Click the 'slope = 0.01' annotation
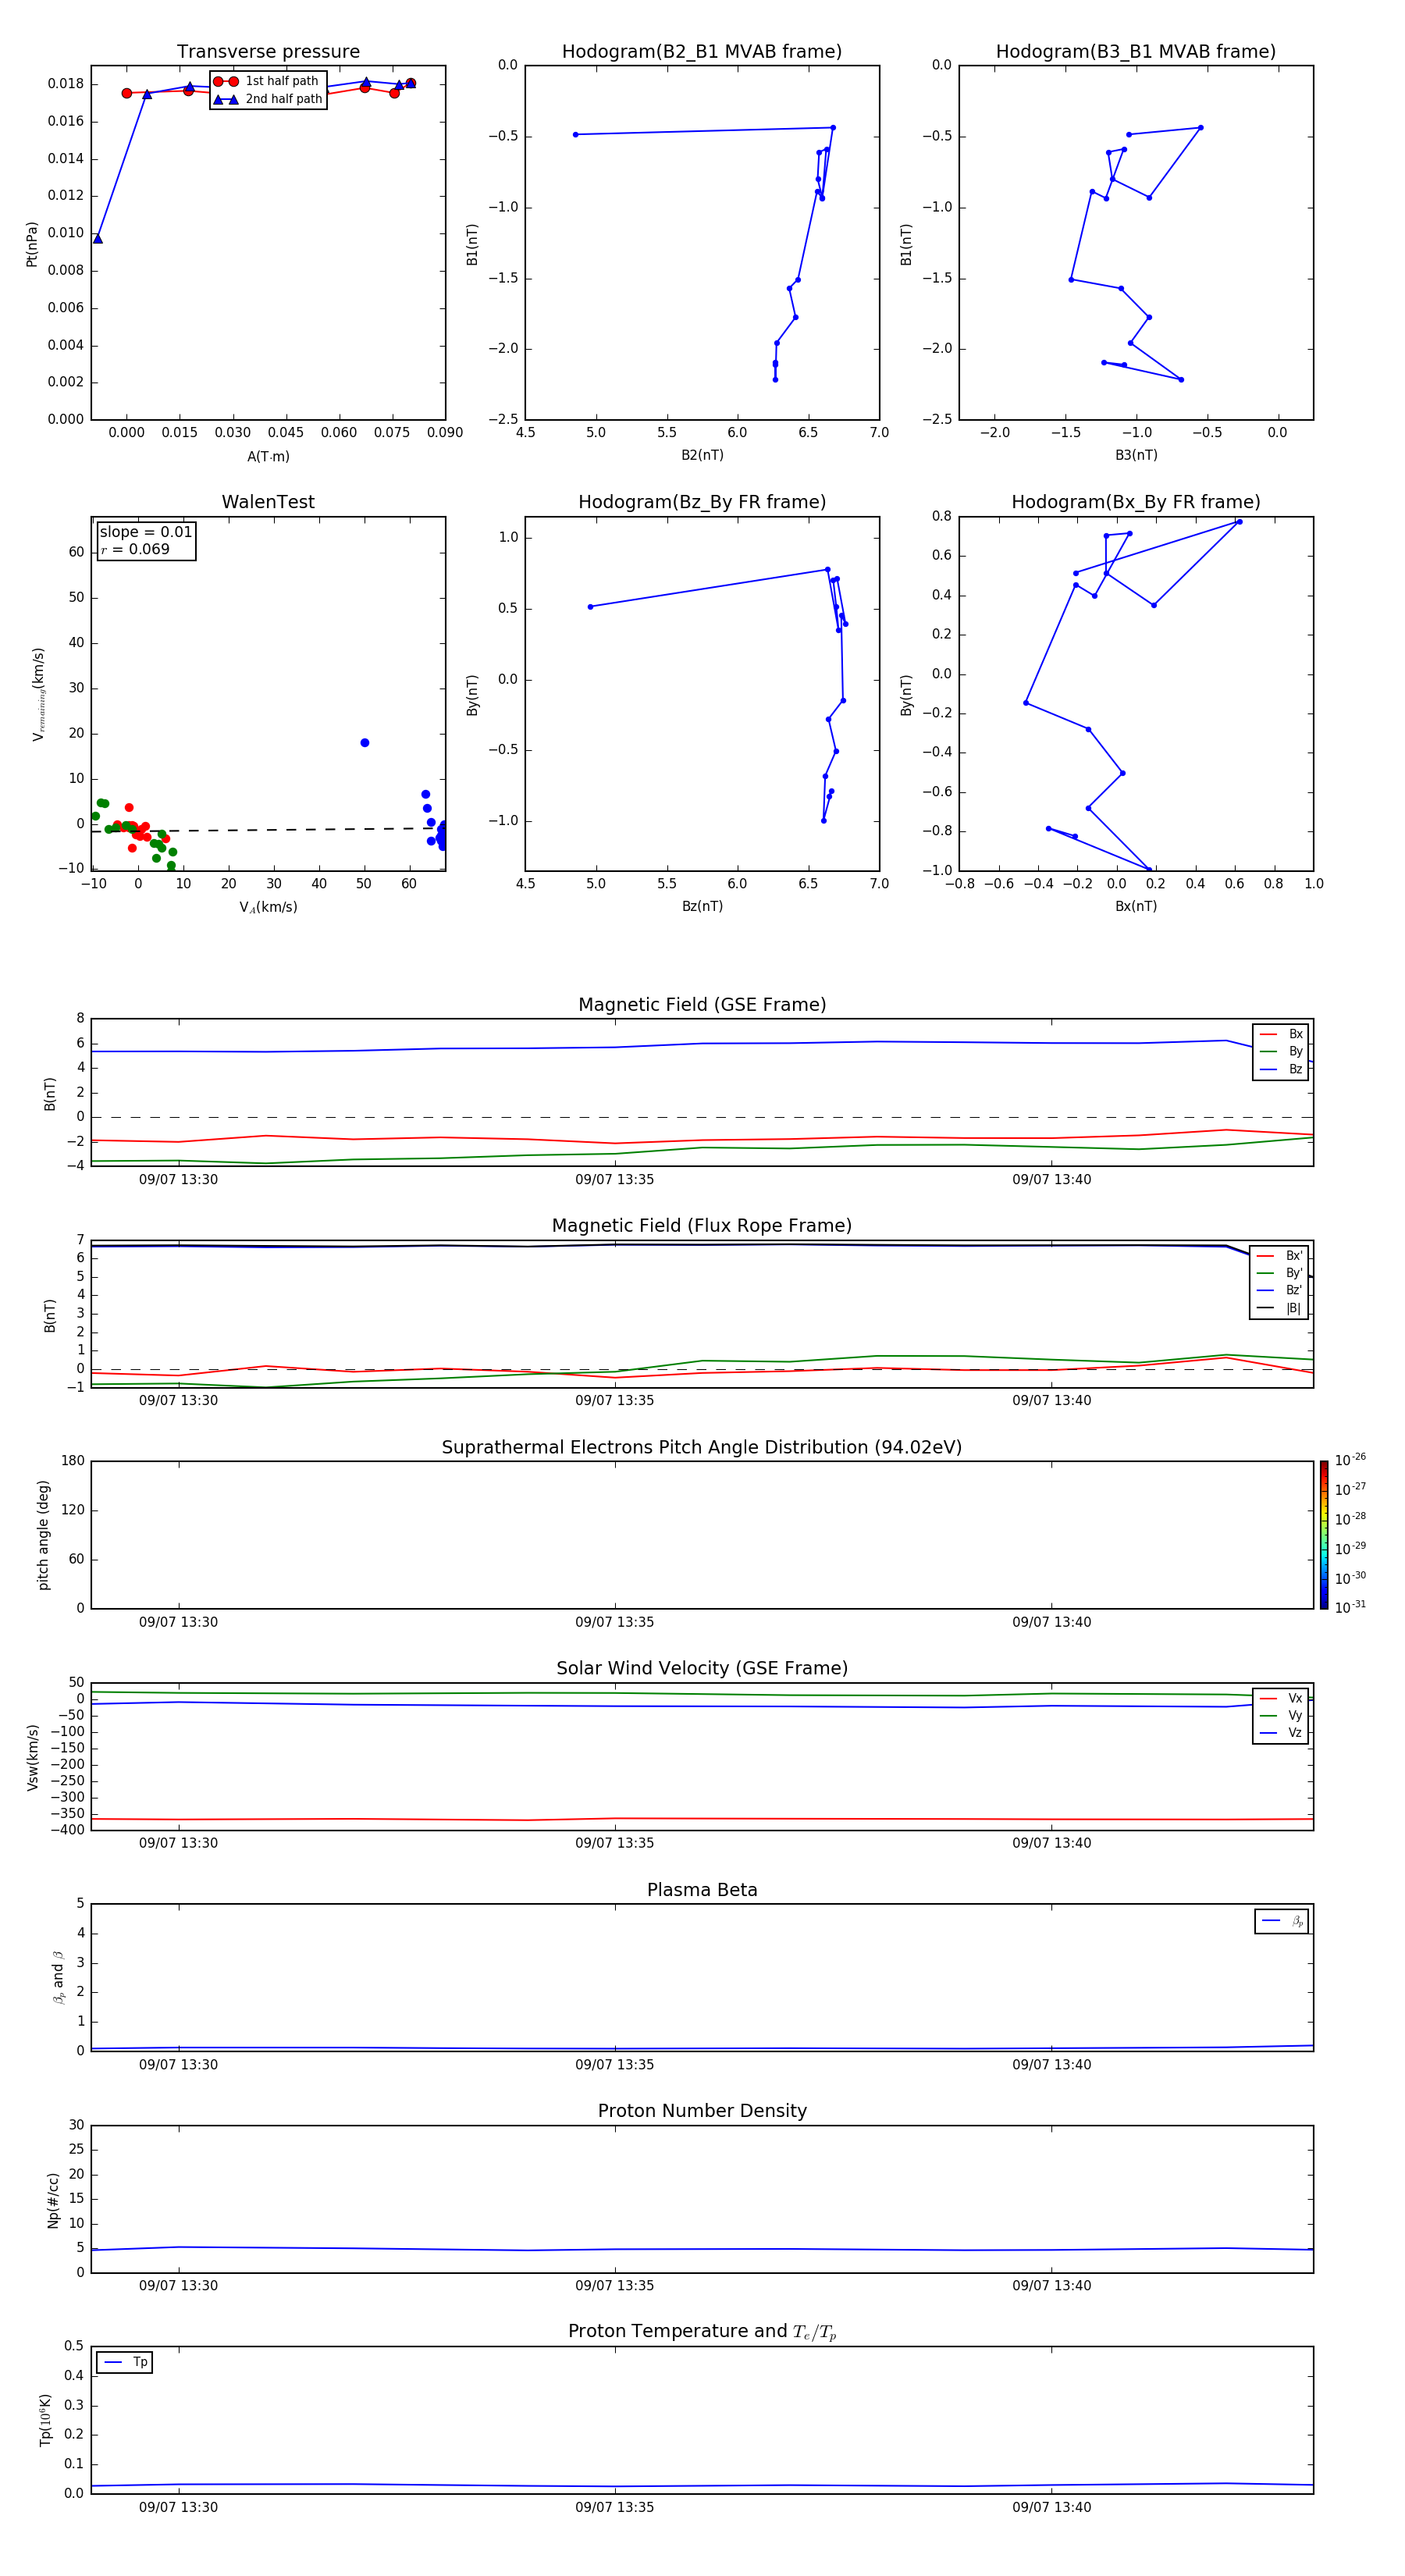Viewport: 1405px width, 2576px height. (146, 532)
